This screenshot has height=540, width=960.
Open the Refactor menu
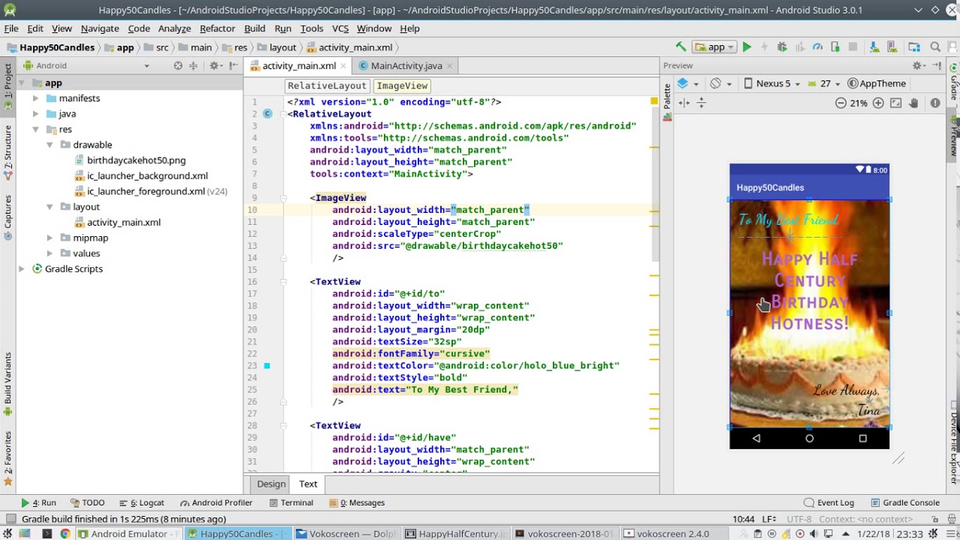click(217, 28)
